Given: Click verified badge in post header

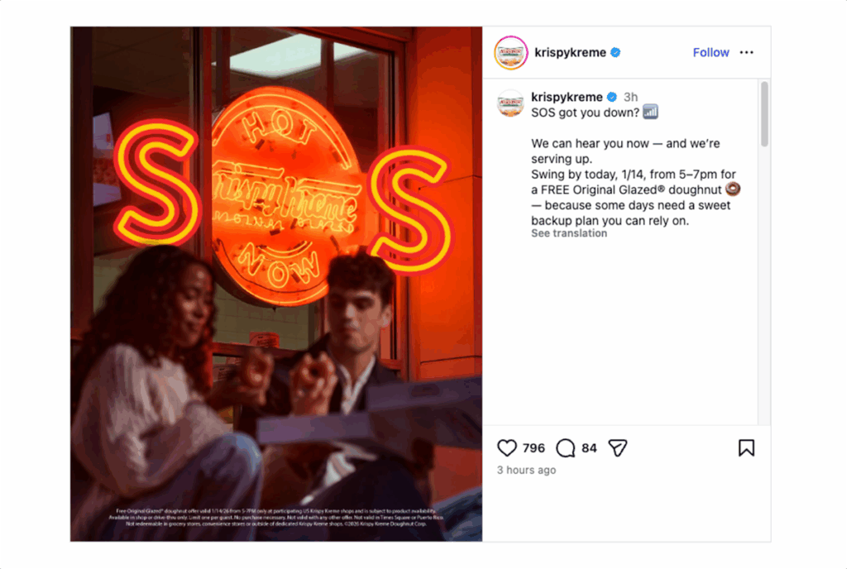Looking at the screenshot, I should [615, 52].
